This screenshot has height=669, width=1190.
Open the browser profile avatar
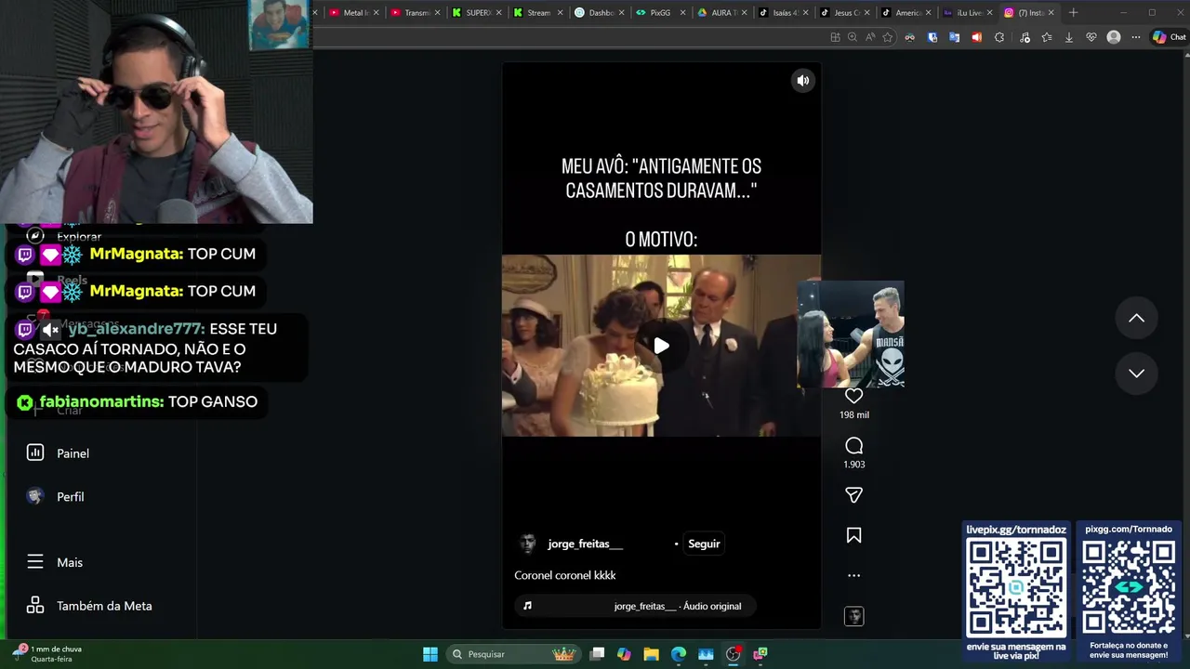(1114, 37)
